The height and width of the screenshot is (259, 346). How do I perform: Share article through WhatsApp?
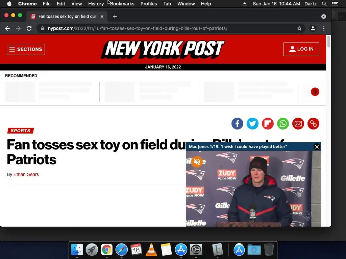283,123
